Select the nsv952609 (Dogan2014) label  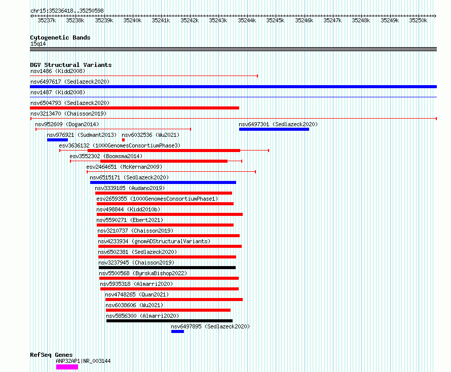click(x=67, y=124)
